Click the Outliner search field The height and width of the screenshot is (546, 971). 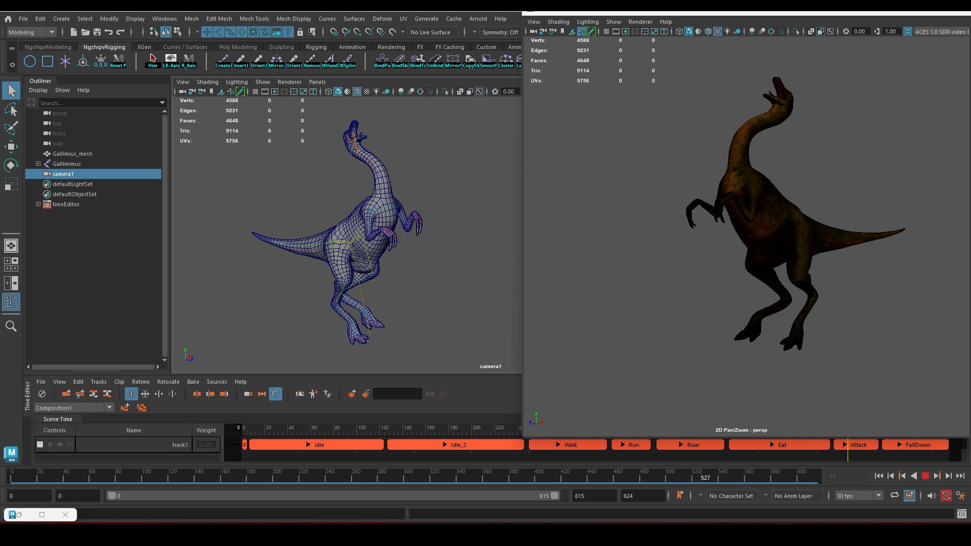click(99, 103)
